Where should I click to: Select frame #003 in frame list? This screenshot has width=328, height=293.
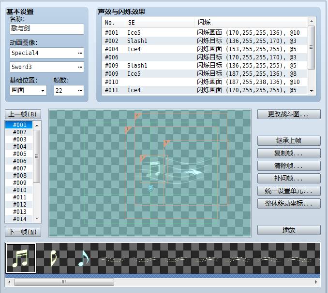point(19,140)
